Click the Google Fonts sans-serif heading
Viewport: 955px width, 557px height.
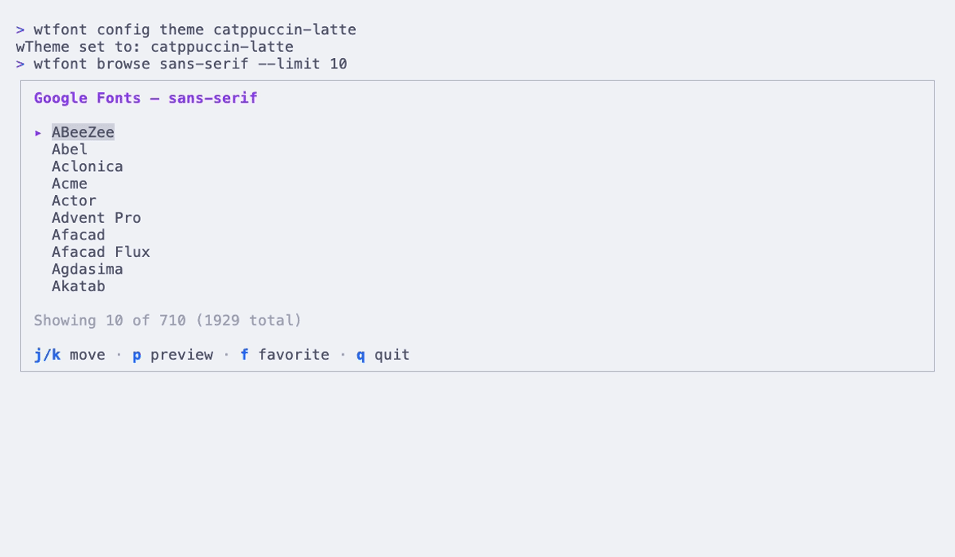pos(146,98)
